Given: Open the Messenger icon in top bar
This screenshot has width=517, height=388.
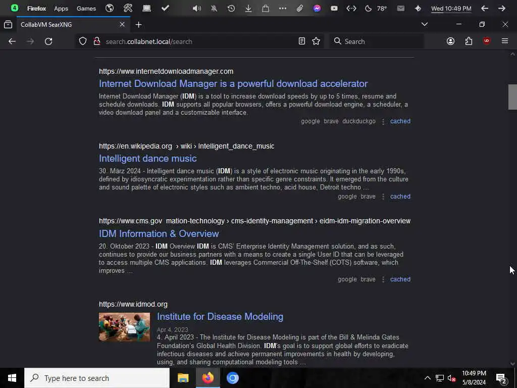Looking at the screenshot, I should coord(317,8).
